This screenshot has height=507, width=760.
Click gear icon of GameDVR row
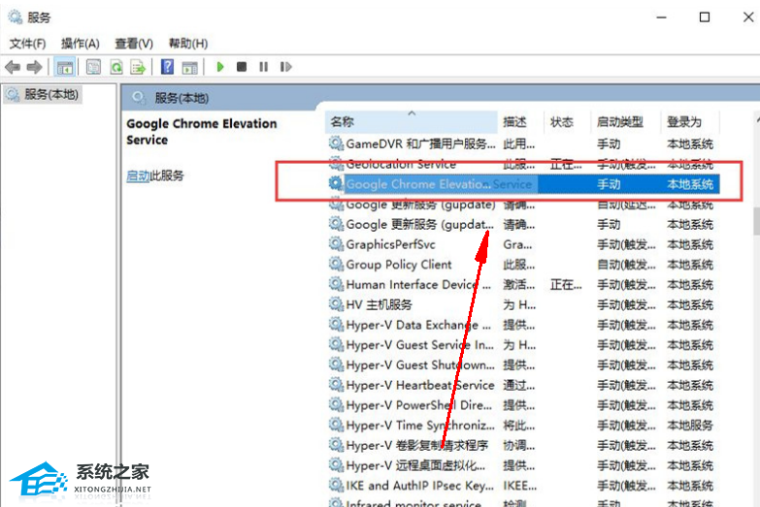point(336,143)
